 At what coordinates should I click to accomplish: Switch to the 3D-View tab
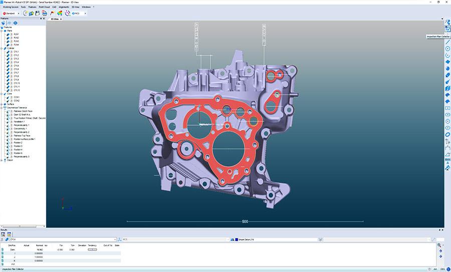(x=54, y=19)
